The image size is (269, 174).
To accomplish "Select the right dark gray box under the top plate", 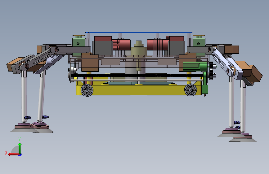I will tap(176, 48).
